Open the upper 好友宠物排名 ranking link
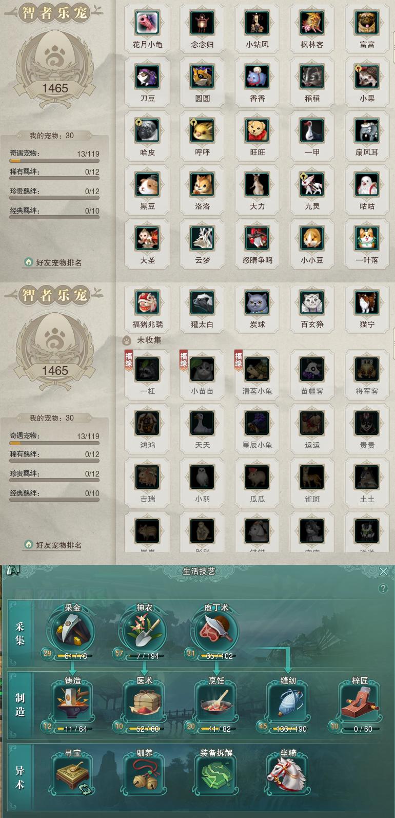The image size is (395, 818). [53, 262]
